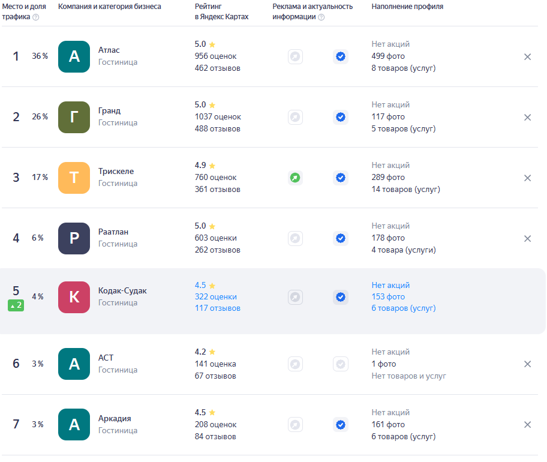Click the Раатлан company name

coord(113,232)
